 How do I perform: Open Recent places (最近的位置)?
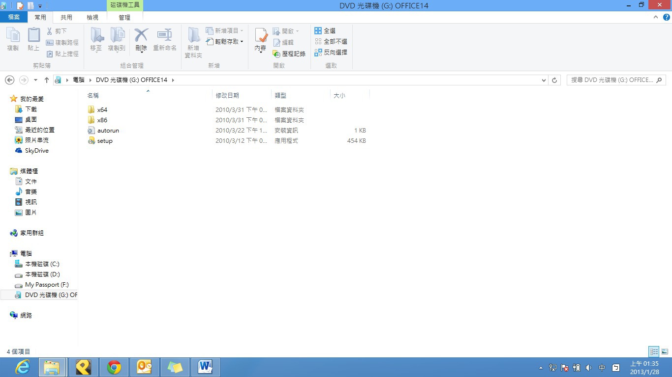[34, 130]
